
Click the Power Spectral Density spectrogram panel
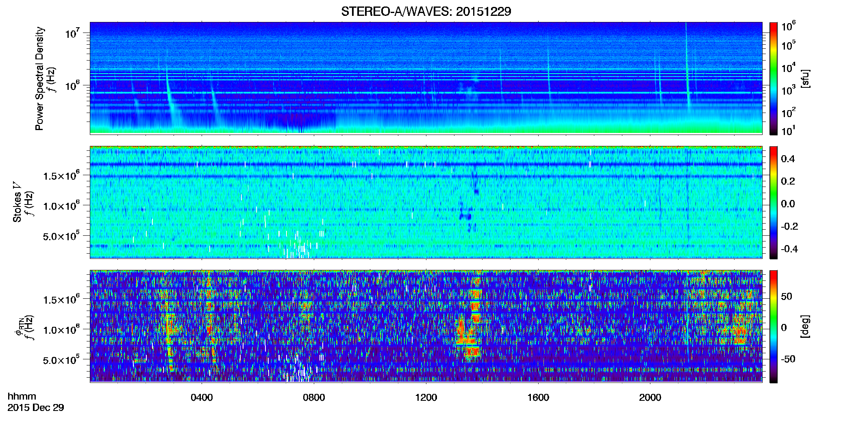coord(426,78)
